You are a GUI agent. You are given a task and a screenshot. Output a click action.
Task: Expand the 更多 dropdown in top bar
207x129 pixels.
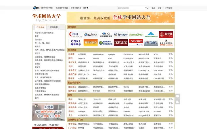pyautogui.click(x=86, y=8)
